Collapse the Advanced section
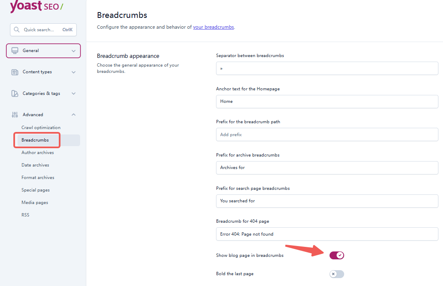 73,114
